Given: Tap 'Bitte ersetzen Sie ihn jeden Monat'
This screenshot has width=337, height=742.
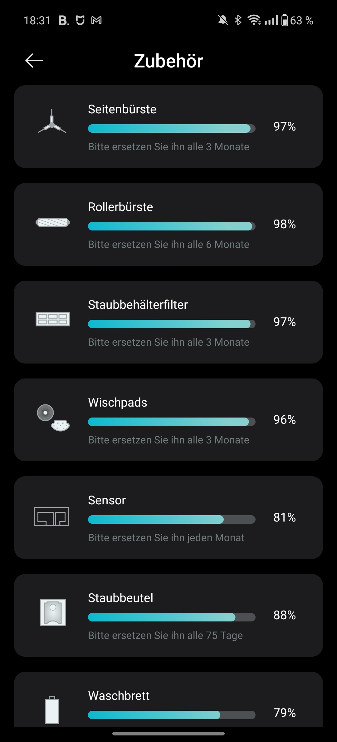Looking at the screenshot, I should [166, 538].
